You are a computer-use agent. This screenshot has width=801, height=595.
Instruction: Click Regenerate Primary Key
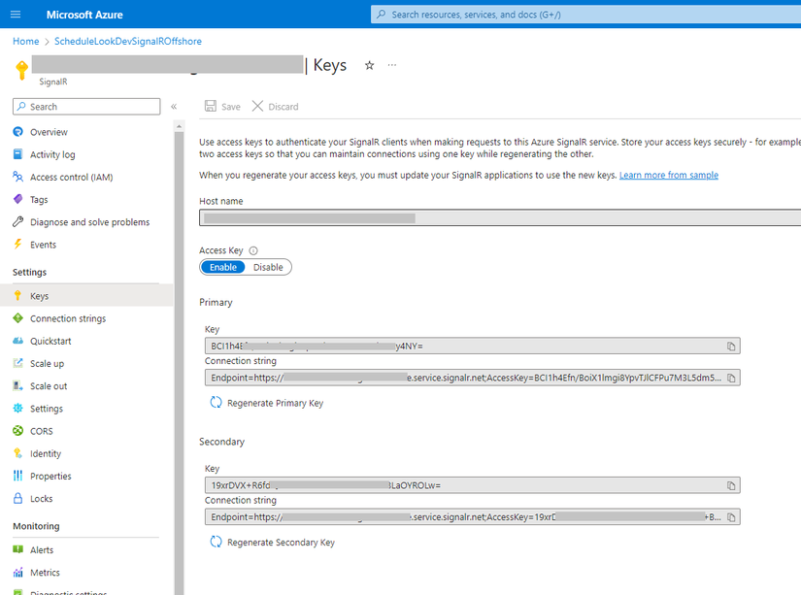pos(267,403)
